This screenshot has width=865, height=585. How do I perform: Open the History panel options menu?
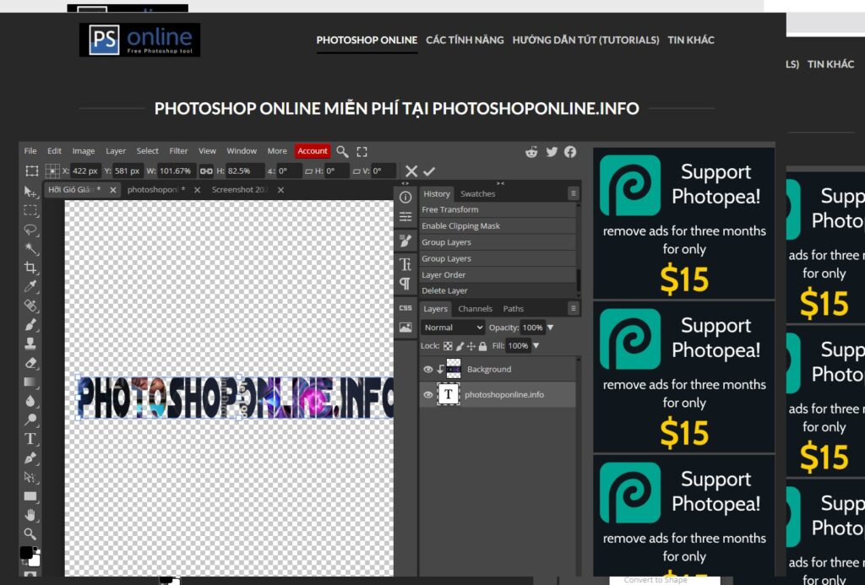tap(574, 193)
